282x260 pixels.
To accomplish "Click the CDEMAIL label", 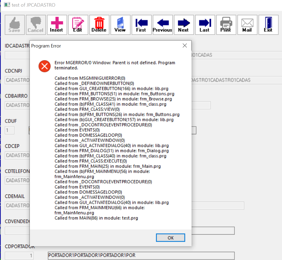I will pyautogui.click(x=15, y=196).
